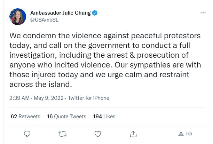Screen dimensions: 213x144
Task: Click the Tip triangle icon
Action: [181, 134]
